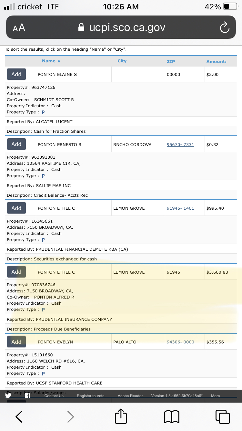Sort results by Name column heading
Screen dimensions: 242x431
(51, 61)
